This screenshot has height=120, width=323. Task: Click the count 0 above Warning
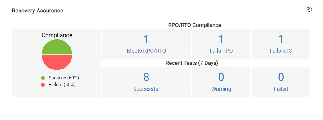[221, 77]
